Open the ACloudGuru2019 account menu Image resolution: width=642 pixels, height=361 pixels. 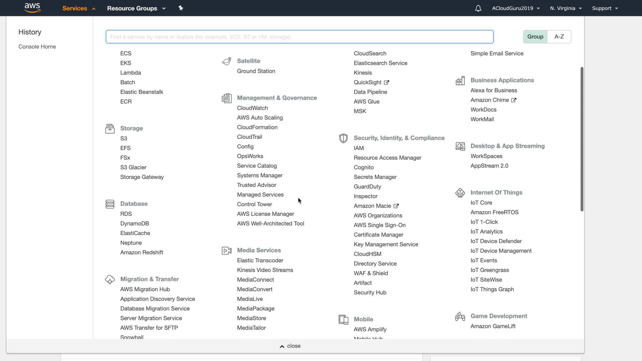point(516,8)
